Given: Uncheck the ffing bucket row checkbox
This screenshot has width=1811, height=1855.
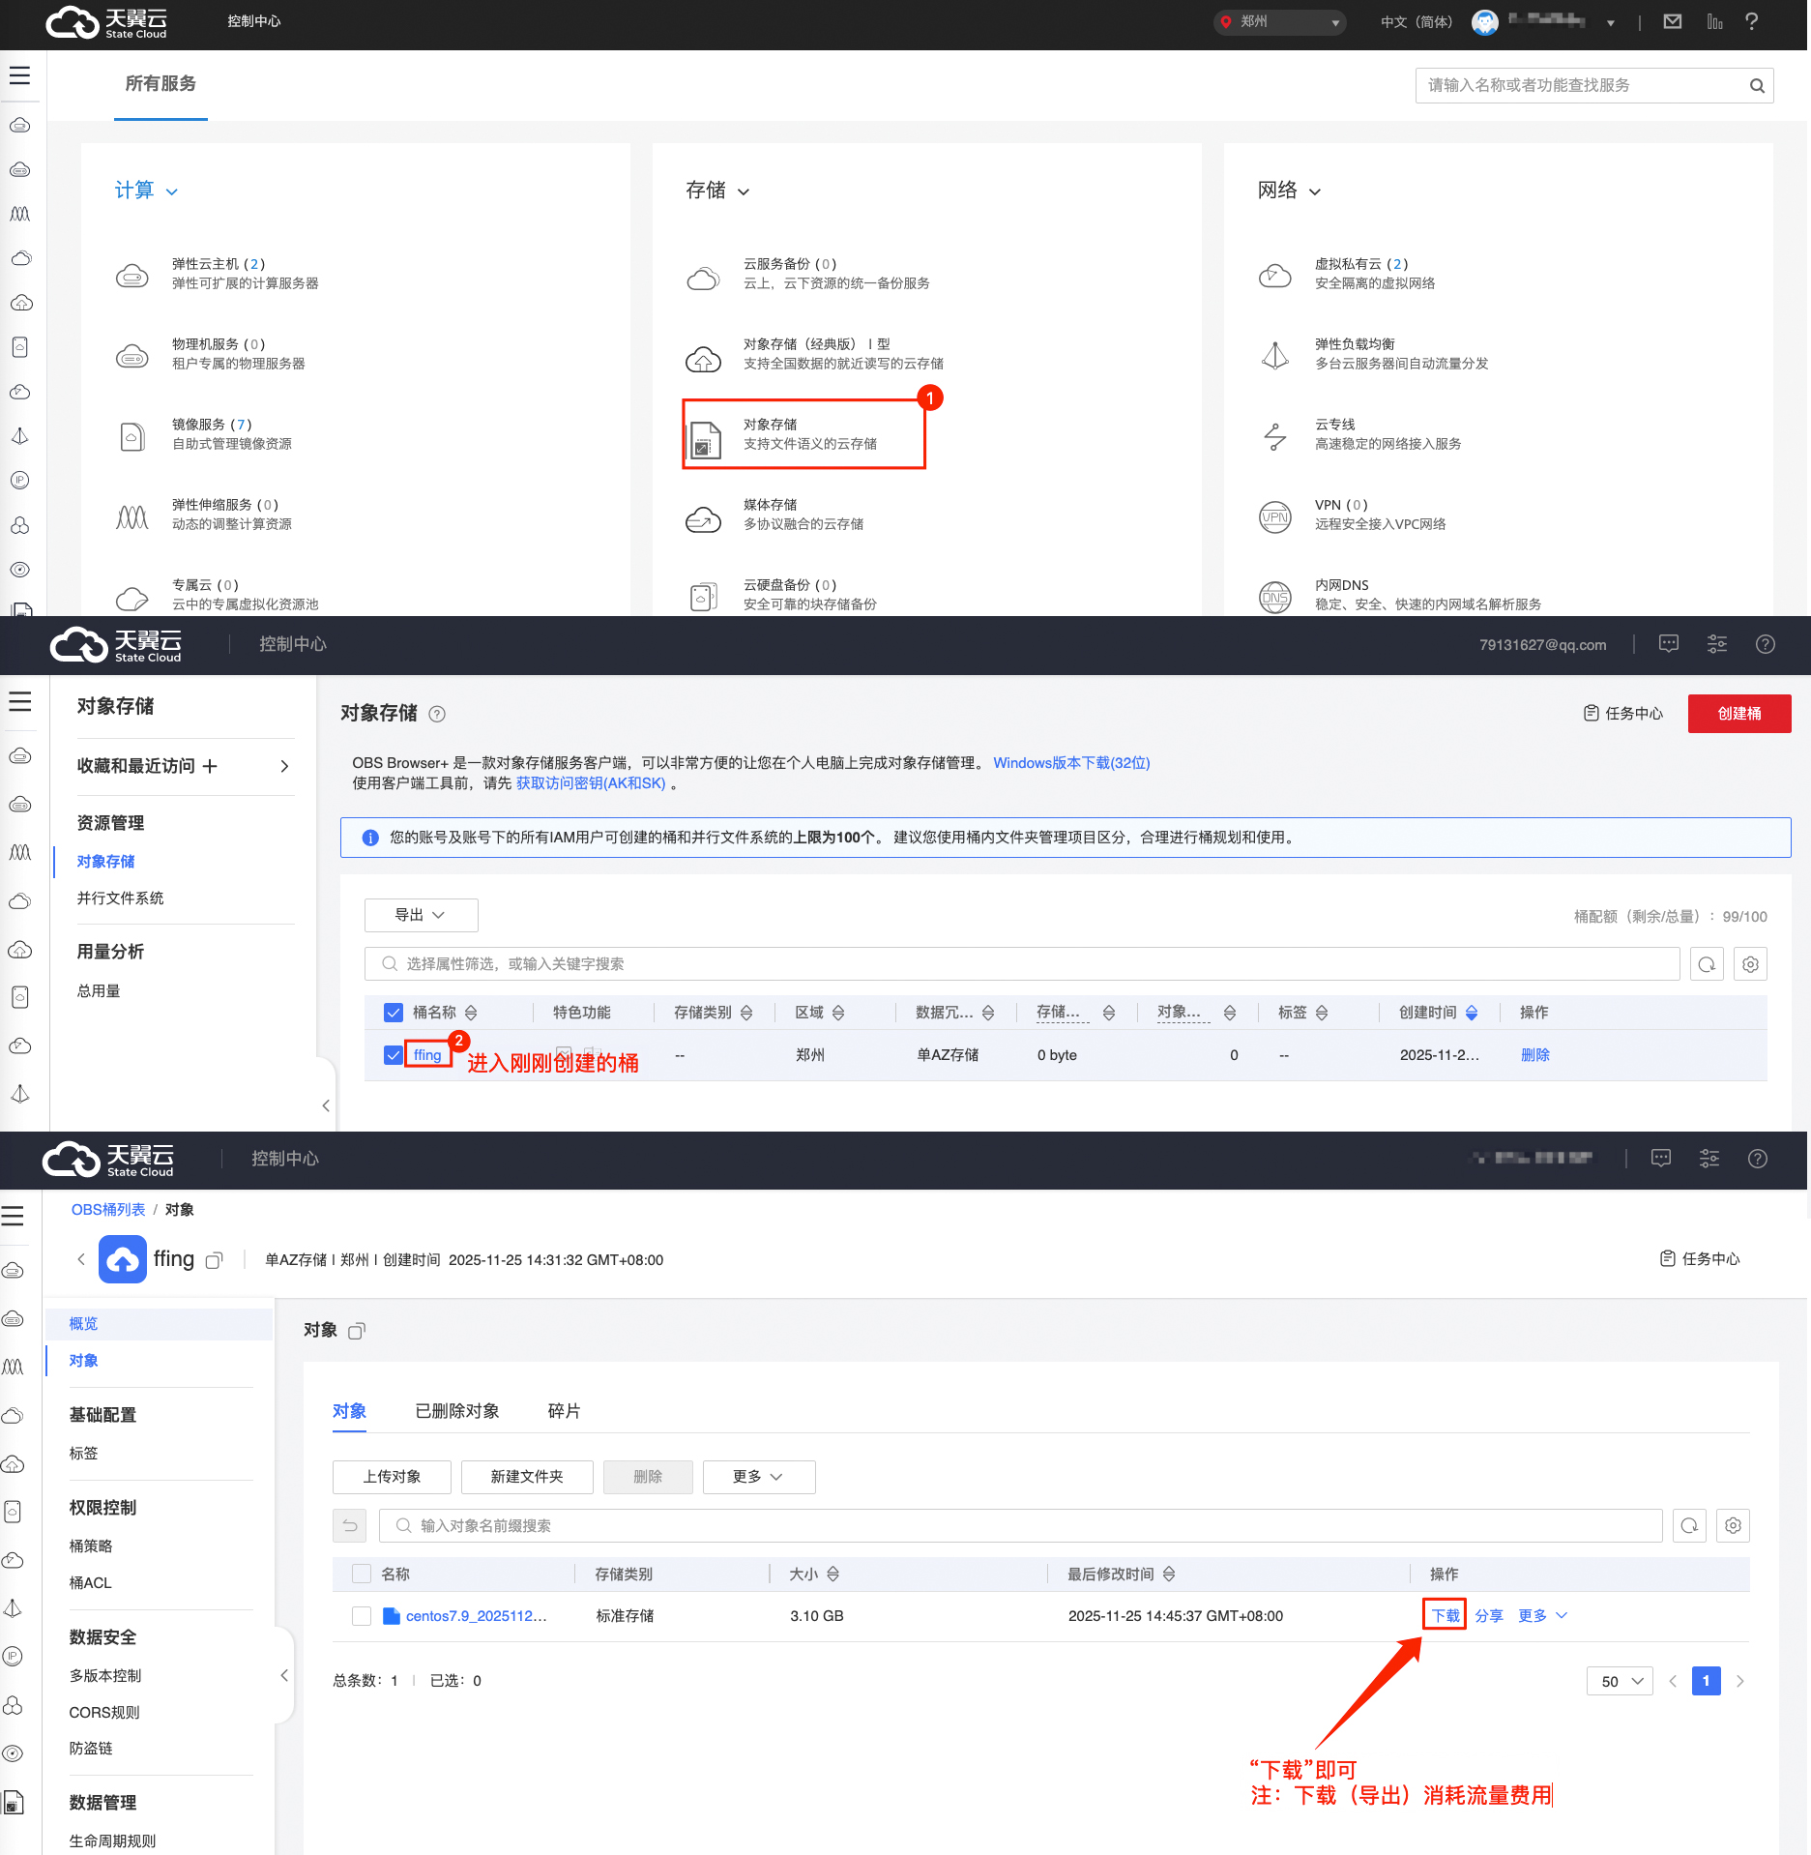Looking at the screenshot, I should click(394, 1055).
